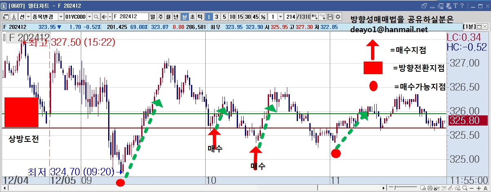The image size is (491, 192).
Task: Zoom in with the plus icon
Action: point(478,188)
